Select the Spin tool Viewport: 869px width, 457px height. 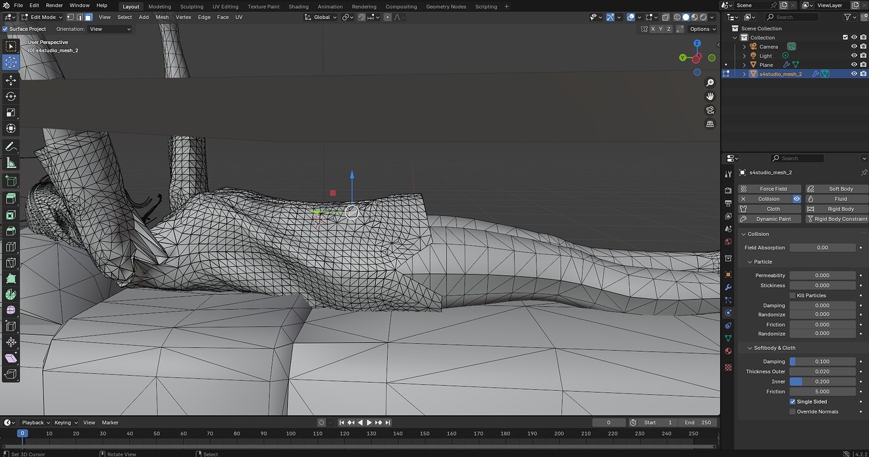[11, 295]
